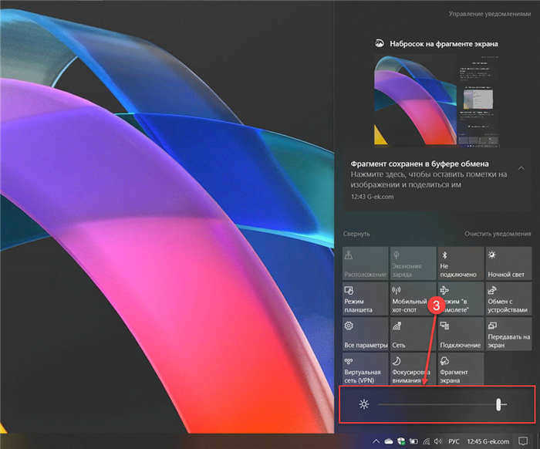The image size is (540, 449).
Task: Enable Night light (Ночной свет) tile
Action: point(508,263)
